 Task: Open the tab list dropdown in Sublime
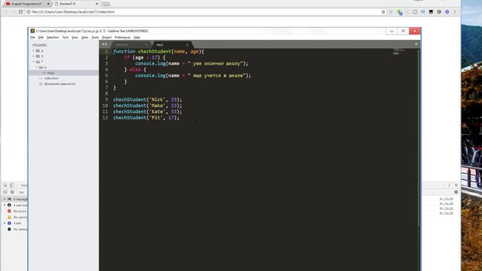pos(416,44)
